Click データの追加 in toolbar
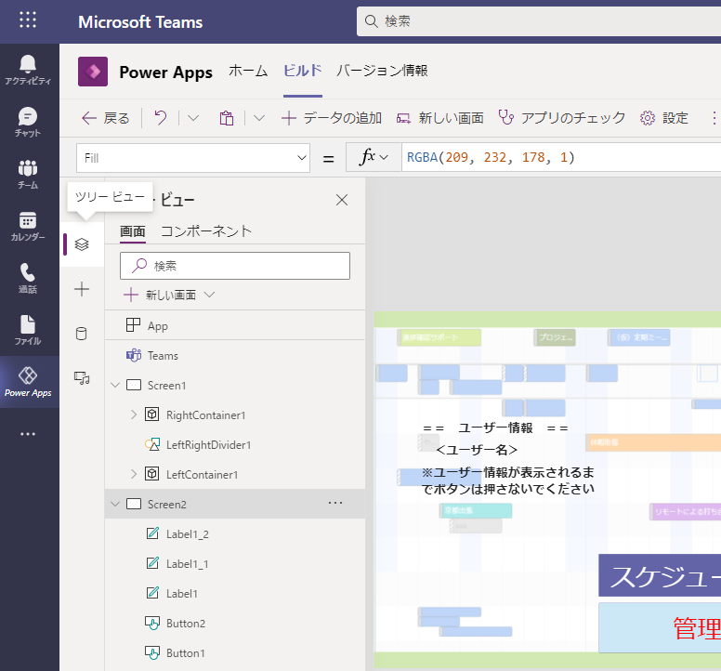This screenshot has height=671, width=721. click(332, 118)
